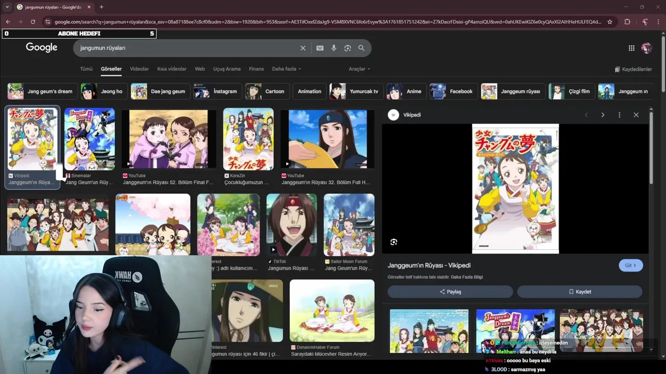Switch to the Web tab
Image resolution: width=666 pixels, height=374 pixels.
point(200,69)
